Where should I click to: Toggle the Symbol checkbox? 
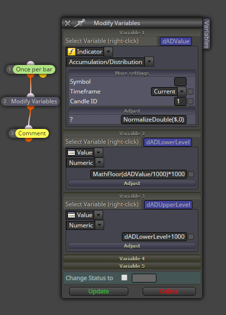[190, 82]
